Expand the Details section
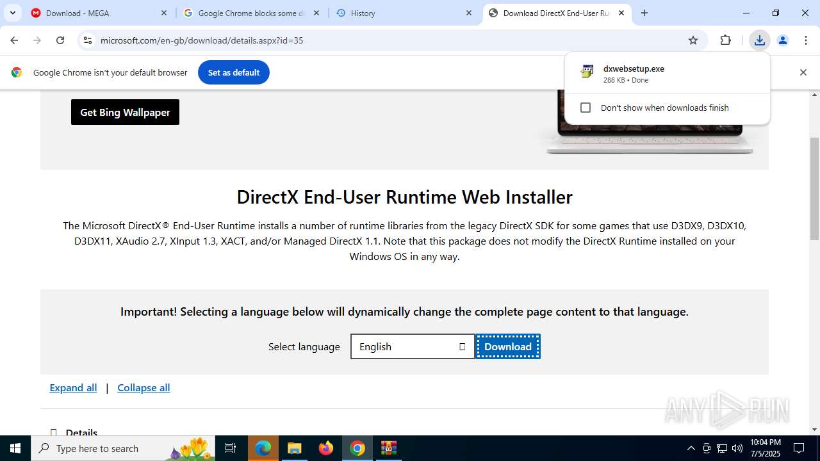820x461 pixels. (x=74, y=432)
